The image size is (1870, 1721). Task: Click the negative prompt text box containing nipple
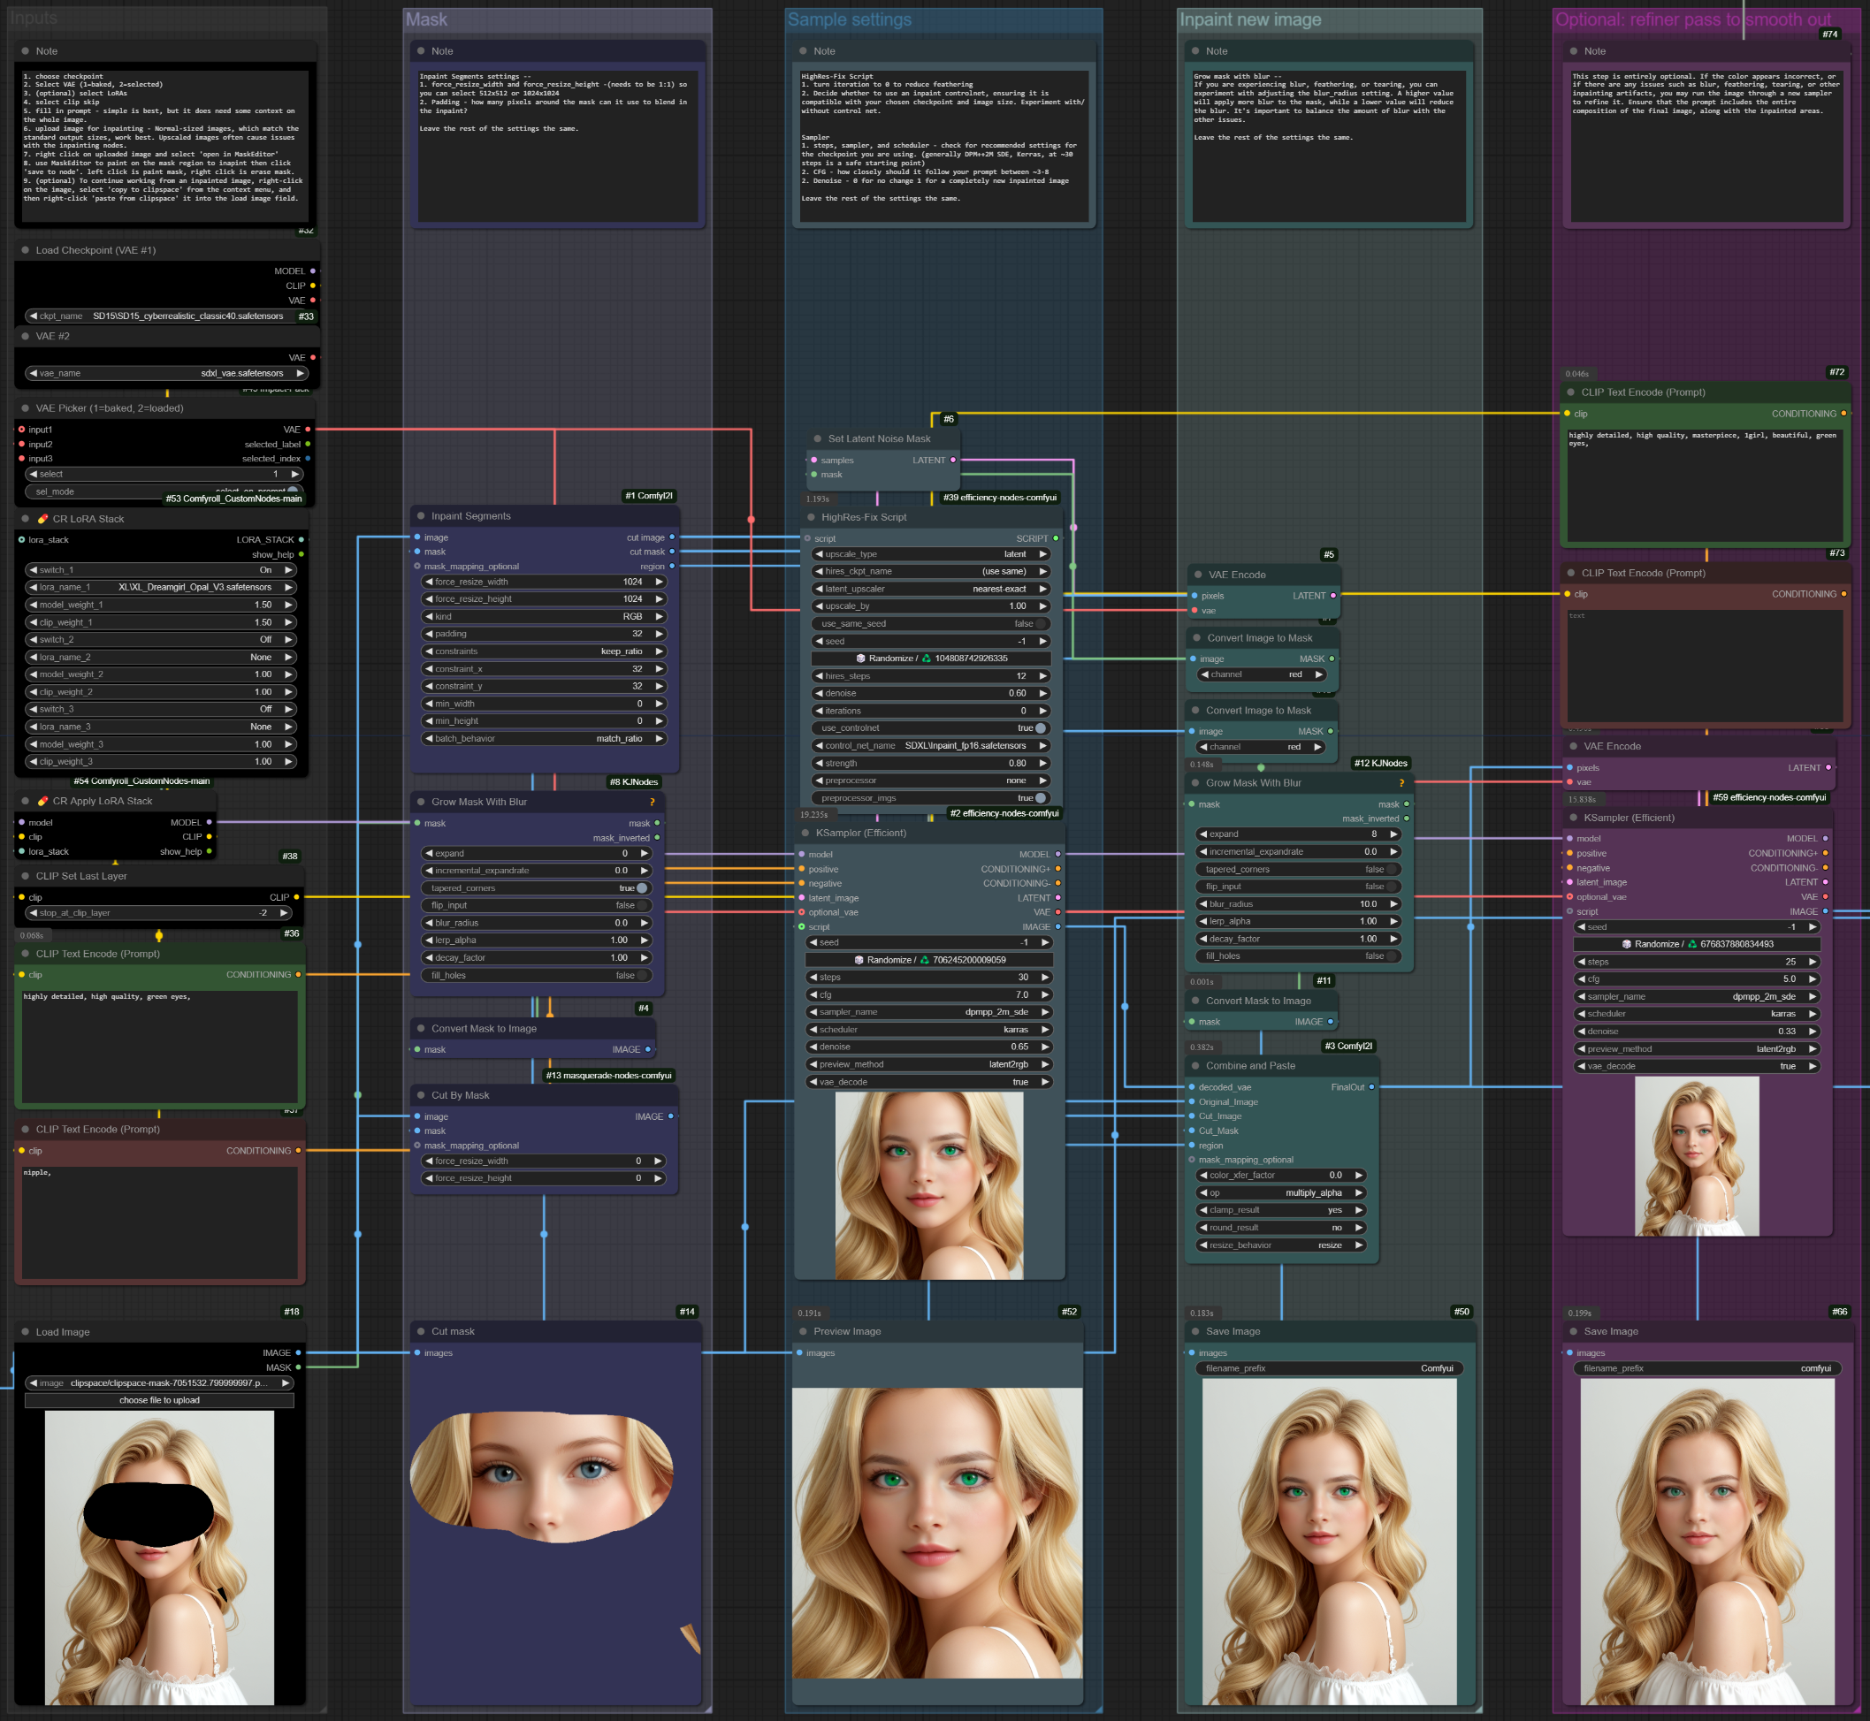coord(160,1222)
